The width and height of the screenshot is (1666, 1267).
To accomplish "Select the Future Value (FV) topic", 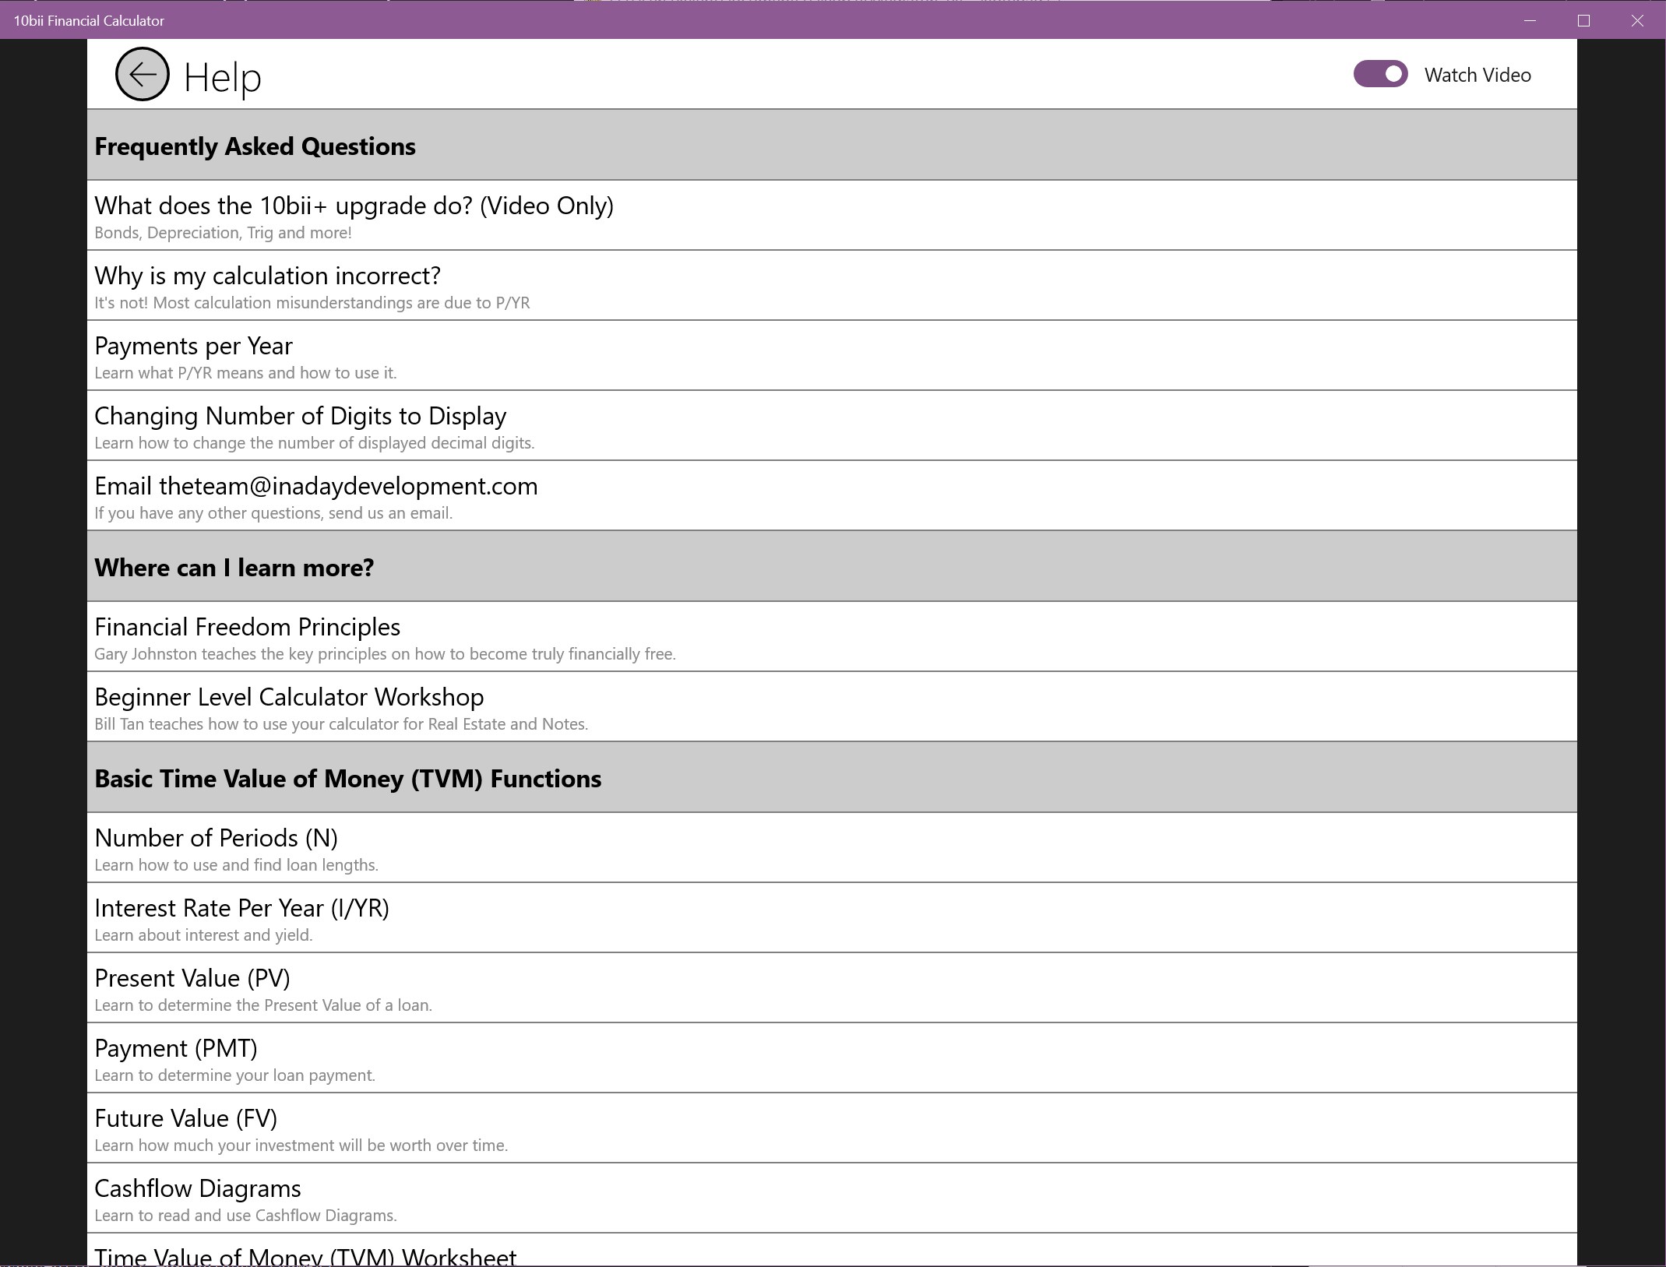I will click(x=185, y=1128).
